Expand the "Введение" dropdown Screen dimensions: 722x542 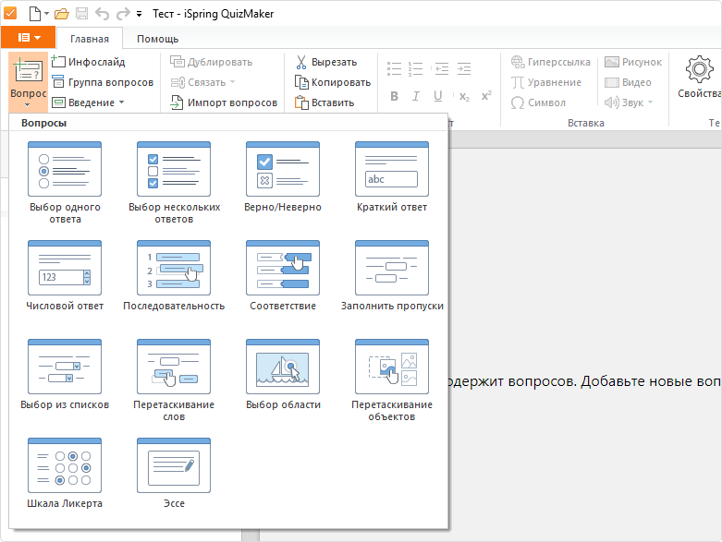pyautogui.click(x=89, y=102)
